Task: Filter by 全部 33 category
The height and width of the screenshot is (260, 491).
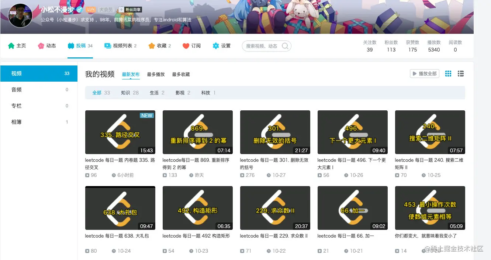Action: [101, 93]
